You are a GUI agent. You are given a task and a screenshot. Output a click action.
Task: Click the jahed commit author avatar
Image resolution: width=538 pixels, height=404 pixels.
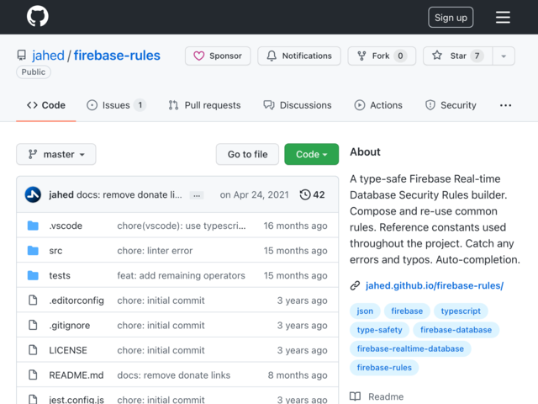pyautogui.click(x=33, y=194)
